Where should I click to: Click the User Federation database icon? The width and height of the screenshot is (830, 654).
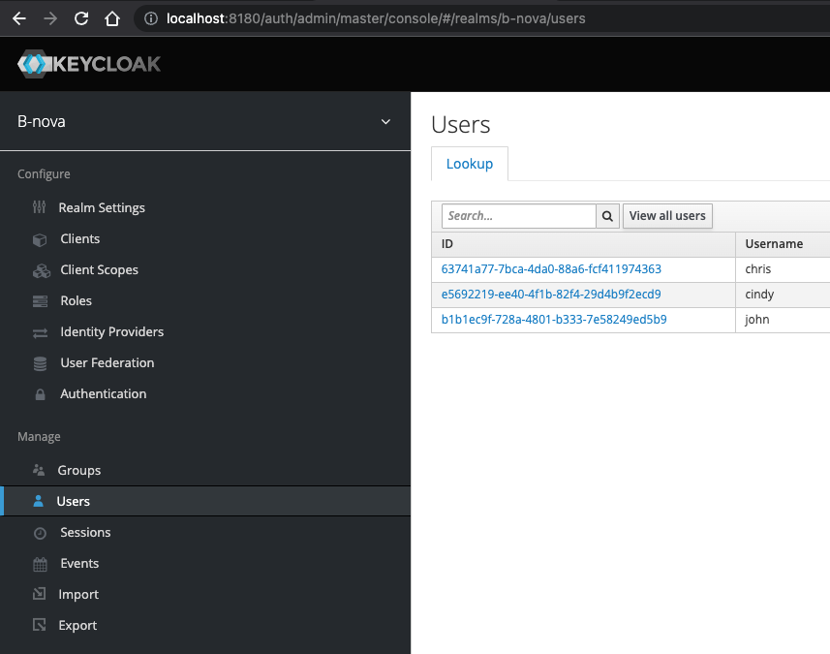(40, 363)
